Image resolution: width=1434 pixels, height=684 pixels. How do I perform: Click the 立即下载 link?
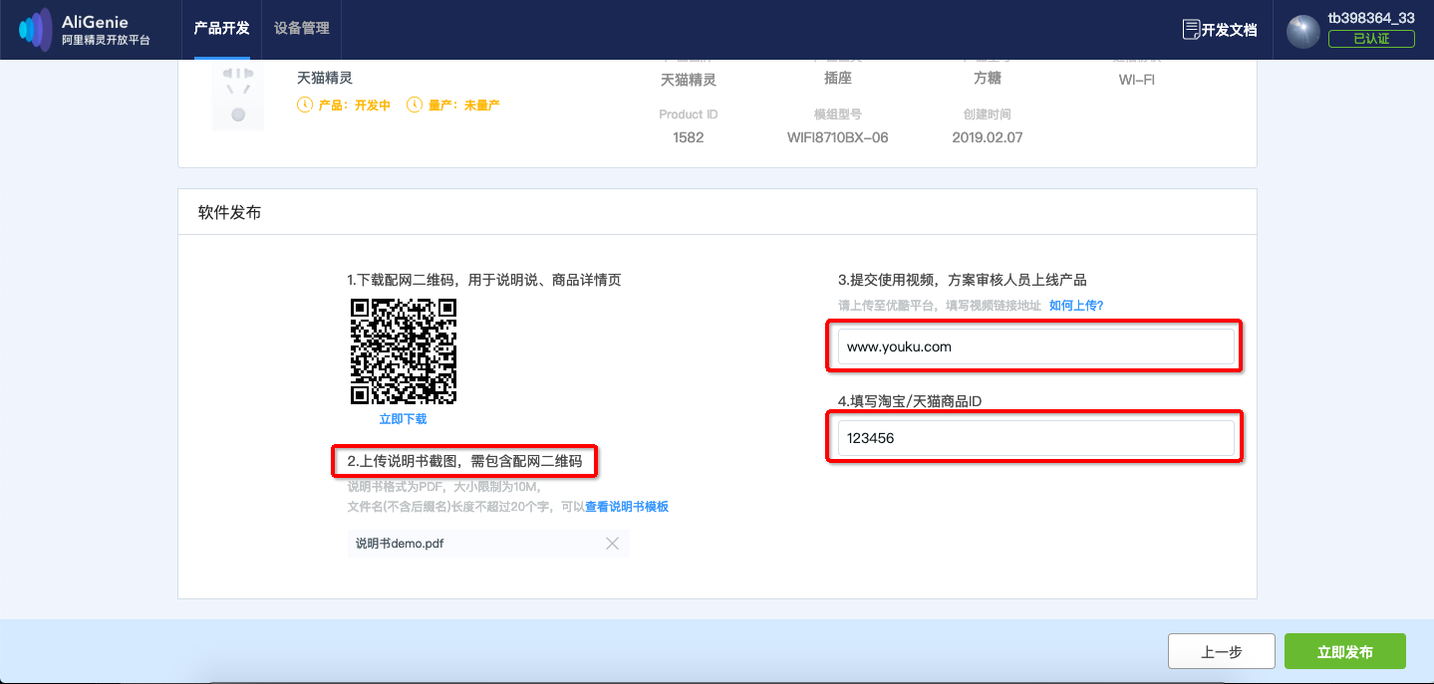coord(403,419)
